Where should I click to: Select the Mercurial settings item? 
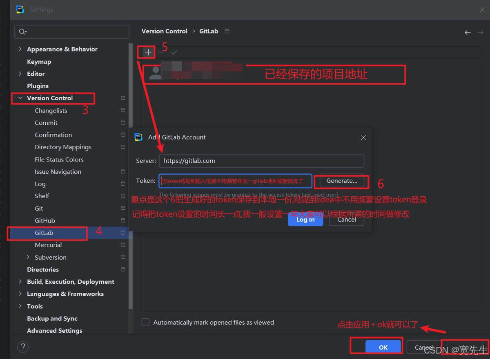pyautogui.click(x=48, y=245)
